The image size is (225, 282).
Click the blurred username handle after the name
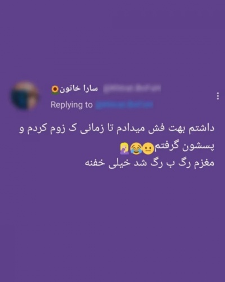click(132, 89)
